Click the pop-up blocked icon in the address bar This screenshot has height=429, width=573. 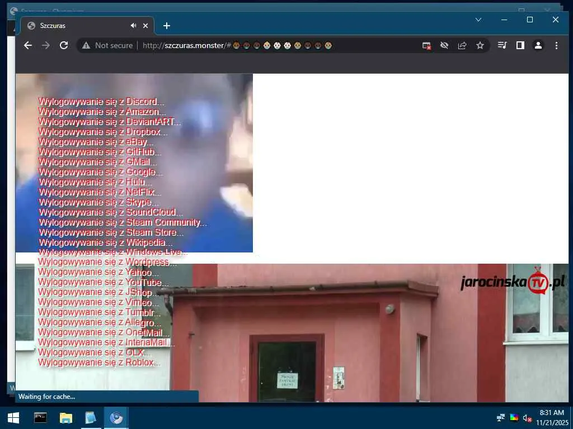tap(426, 45)
